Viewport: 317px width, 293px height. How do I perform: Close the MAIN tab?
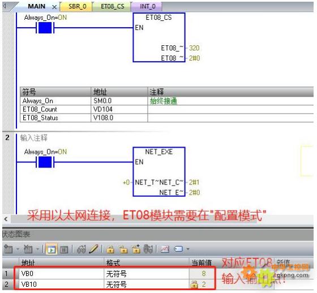[x=54, y=7]
